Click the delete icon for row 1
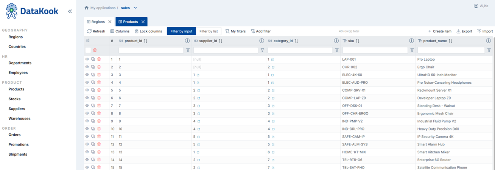 [99, 59]
